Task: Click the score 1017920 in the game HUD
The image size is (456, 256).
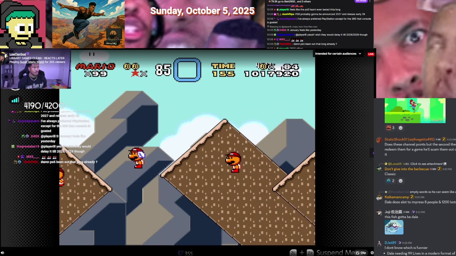Action: click(x=271, y=74)
